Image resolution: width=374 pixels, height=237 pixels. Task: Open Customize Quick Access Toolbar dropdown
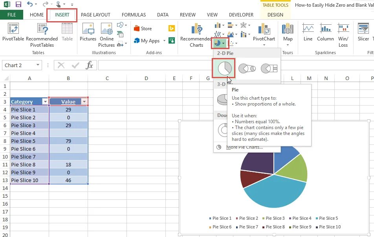point(72,4)
